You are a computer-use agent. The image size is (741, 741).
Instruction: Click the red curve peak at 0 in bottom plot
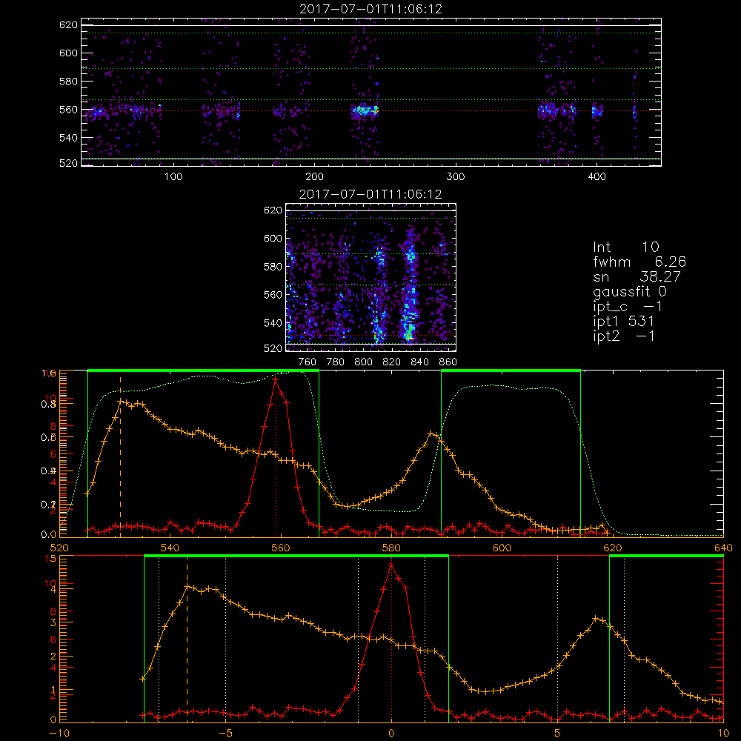(x=391, y=565)
